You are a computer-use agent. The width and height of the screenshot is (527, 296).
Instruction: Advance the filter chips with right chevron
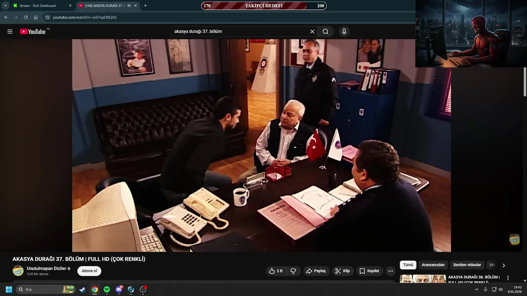coord(504,266)
